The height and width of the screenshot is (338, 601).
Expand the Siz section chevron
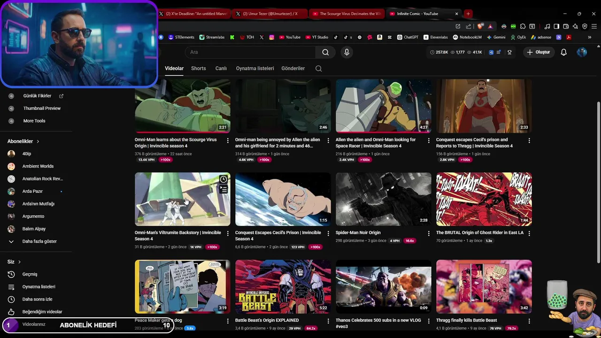(19, 262)
